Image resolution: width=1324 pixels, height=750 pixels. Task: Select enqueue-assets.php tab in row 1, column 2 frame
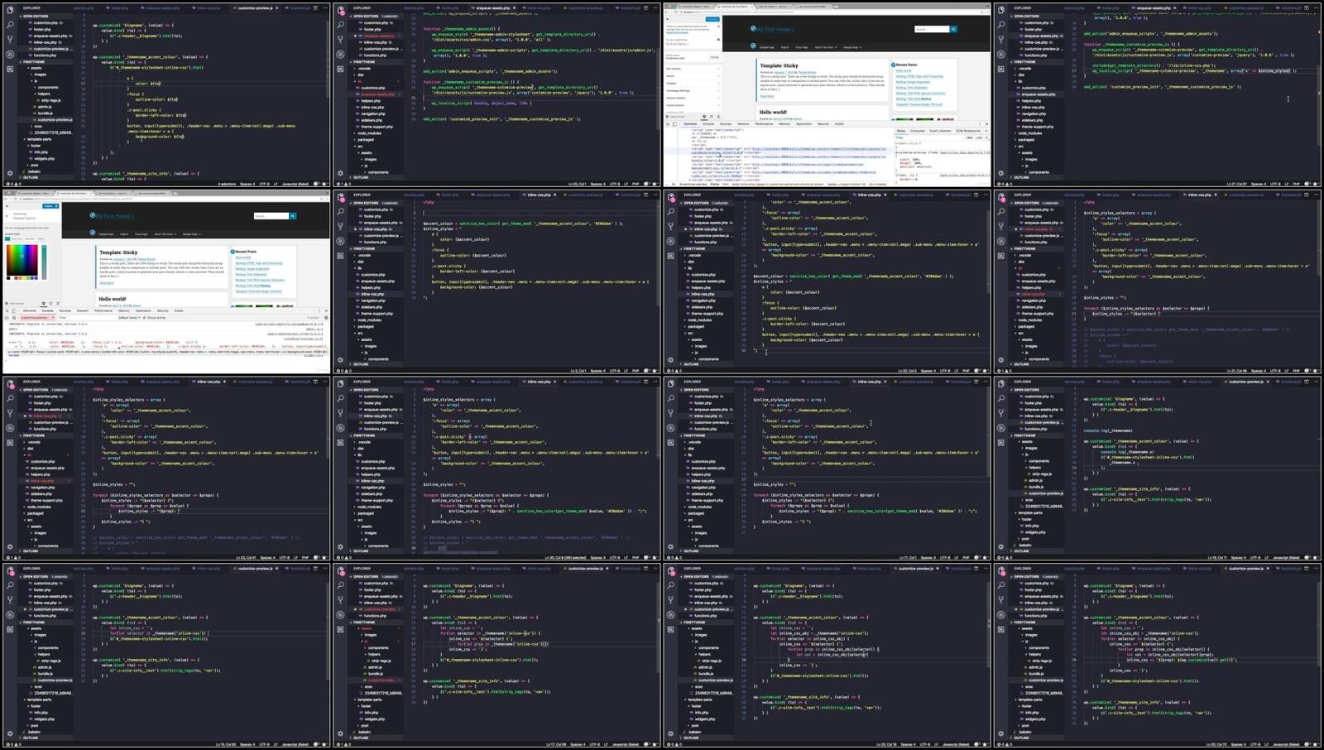(x=494, y=8)
